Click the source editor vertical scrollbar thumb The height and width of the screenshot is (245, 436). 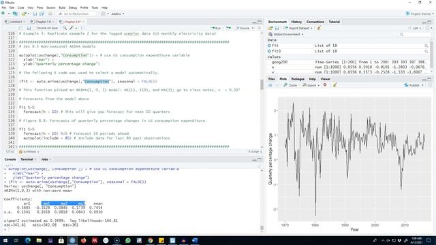(x=262, y=84)
